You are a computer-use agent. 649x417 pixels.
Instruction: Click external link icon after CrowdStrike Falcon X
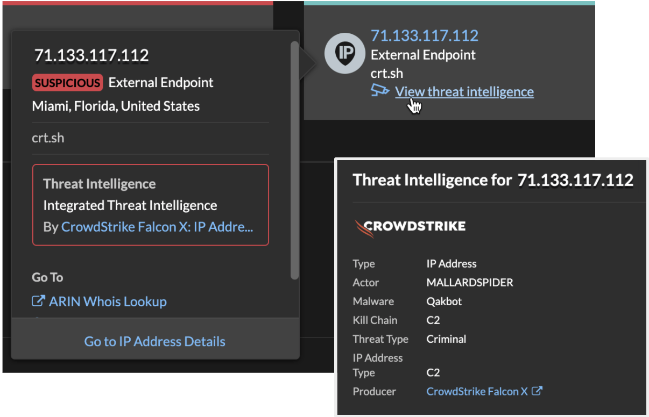click(x=537, y=391)
